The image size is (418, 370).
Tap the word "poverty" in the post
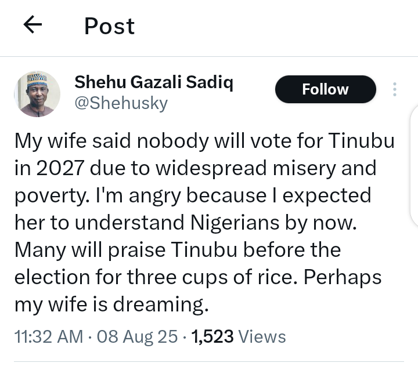click(x=49, y=196)
